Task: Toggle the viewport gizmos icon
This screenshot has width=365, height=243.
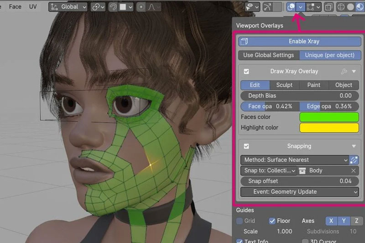Action: (267, 7)
